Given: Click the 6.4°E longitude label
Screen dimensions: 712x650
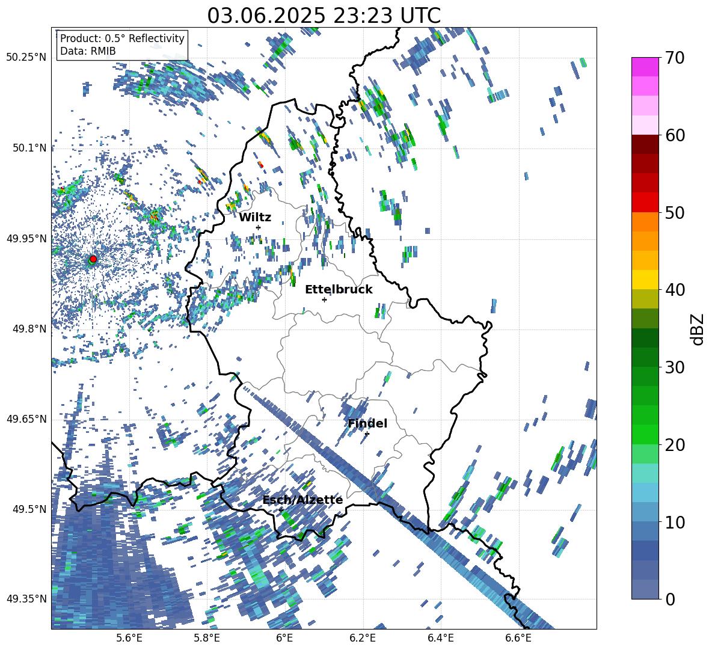Looking at the screenshot, I should pos(441,638).
